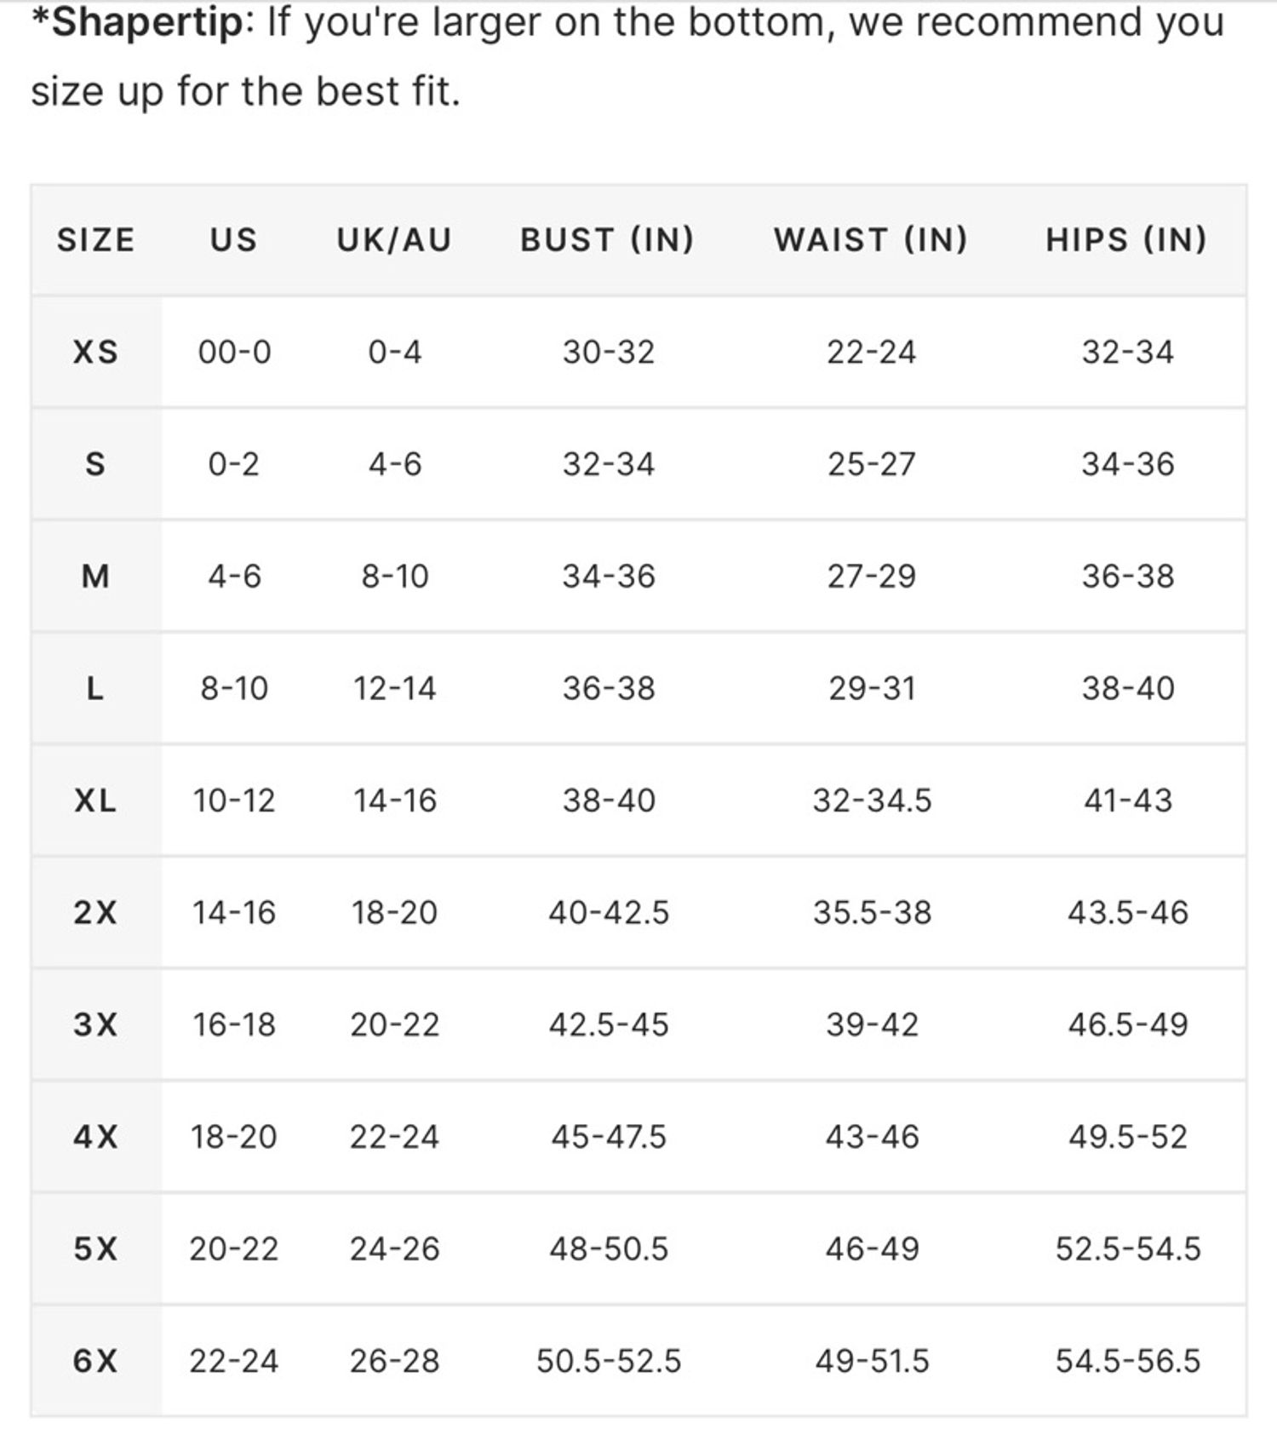Click the 40-42.5 bust measurement cell

click(x=609, y=913)
